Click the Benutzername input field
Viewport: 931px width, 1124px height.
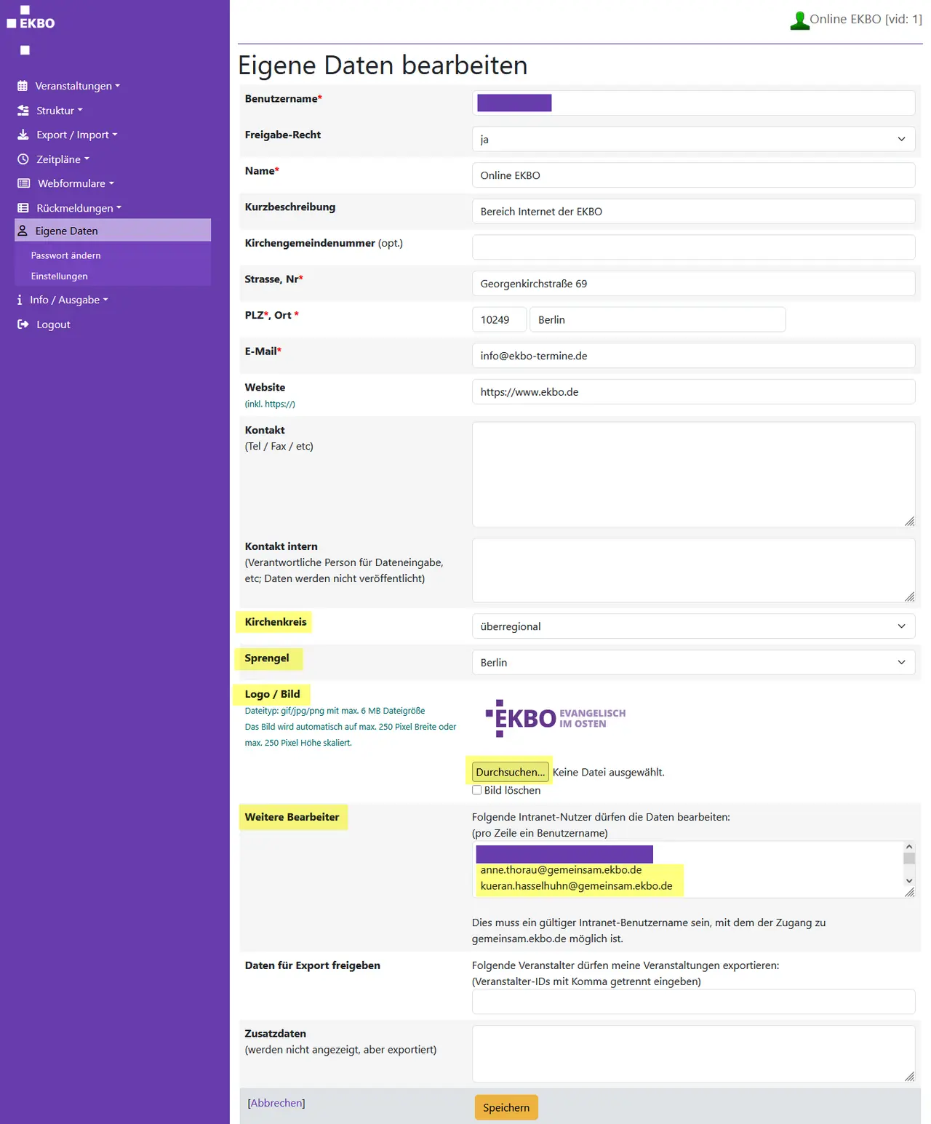(x=693, y=103)
